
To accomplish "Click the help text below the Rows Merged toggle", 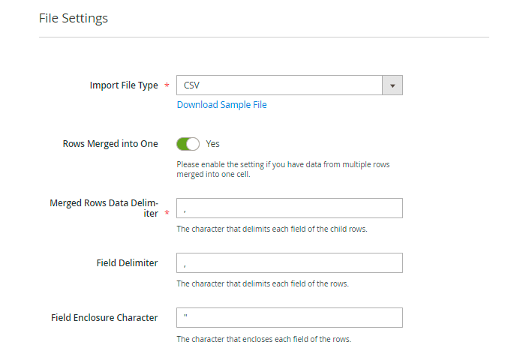I will point(283,169).
